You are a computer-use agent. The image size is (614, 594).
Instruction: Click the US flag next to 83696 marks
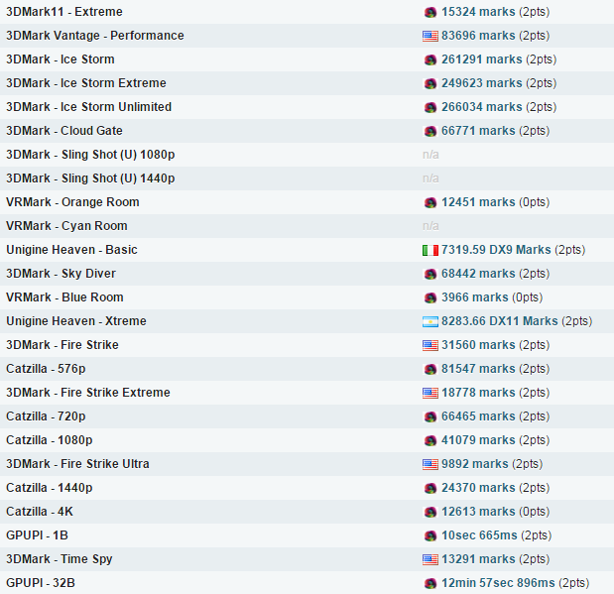(x=430, y=36)
